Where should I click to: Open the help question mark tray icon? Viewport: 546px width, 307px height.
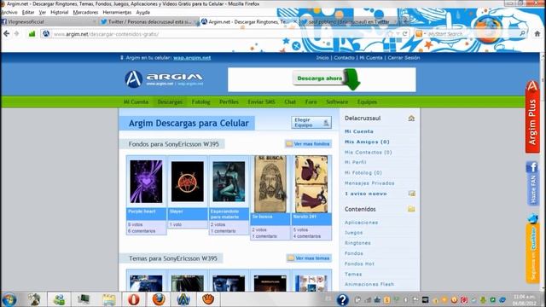(343, 299)
